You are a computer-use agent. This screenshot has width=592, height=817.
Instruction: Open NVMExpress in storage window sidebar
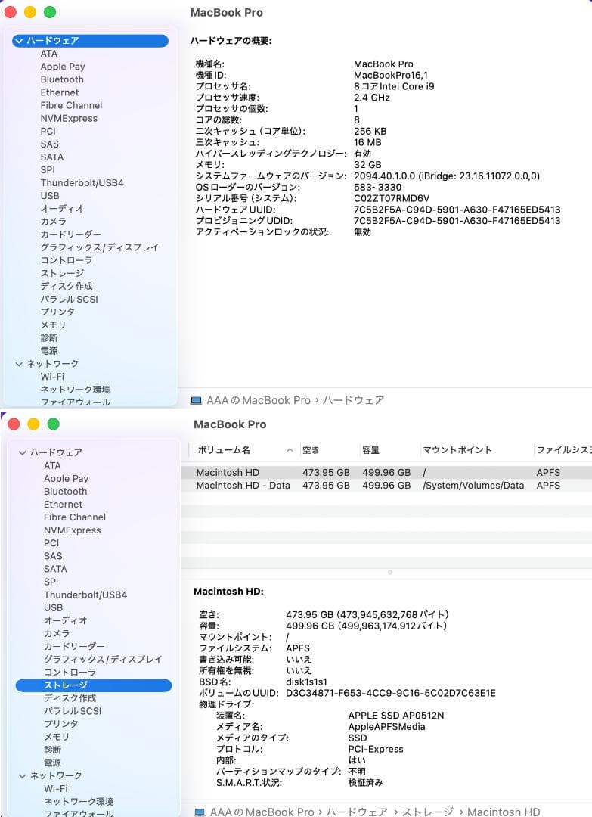(x=72, y=530)
